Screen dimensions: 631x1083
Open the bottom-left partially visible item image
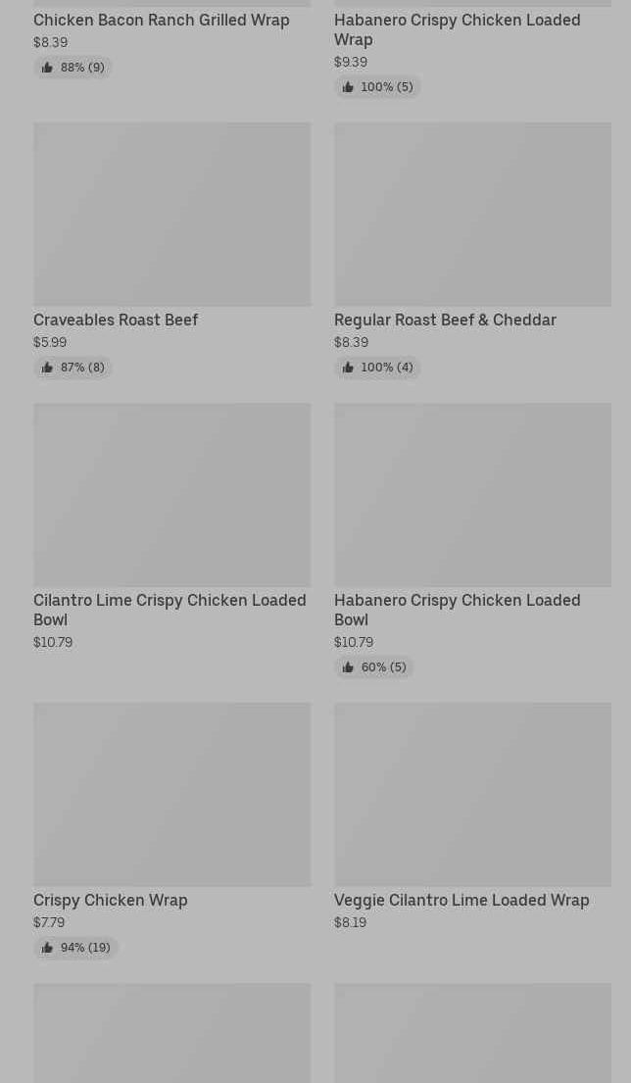pos(171,1033)
